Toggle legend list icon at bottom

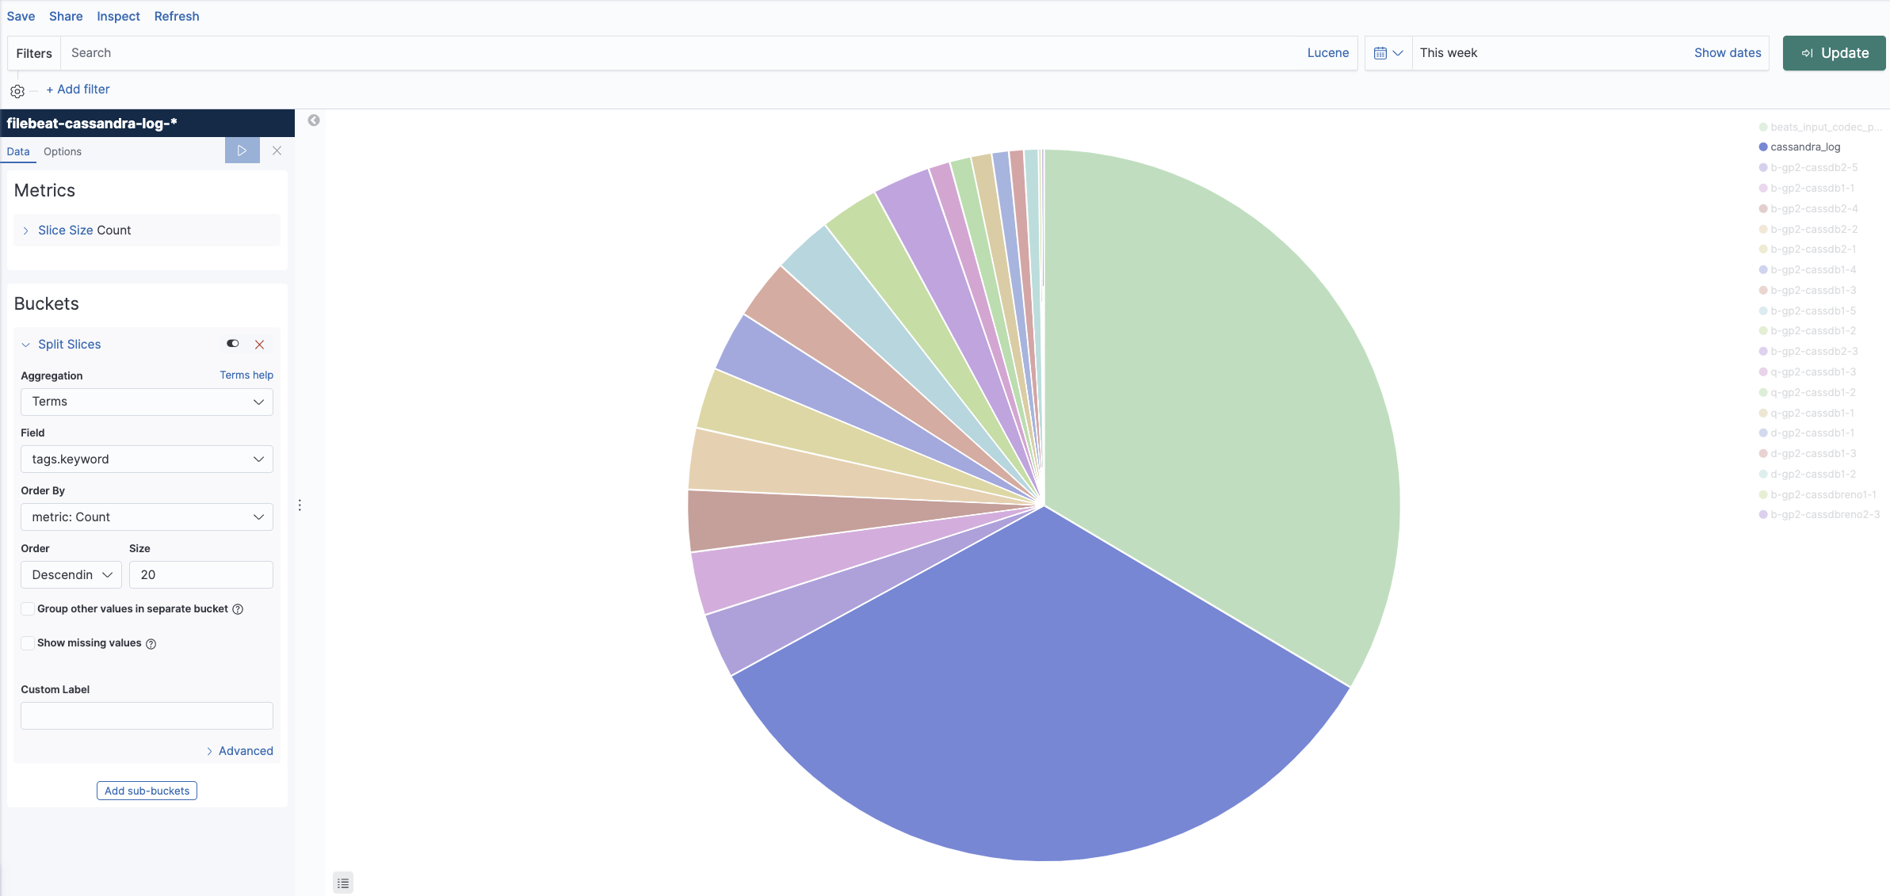343,883
